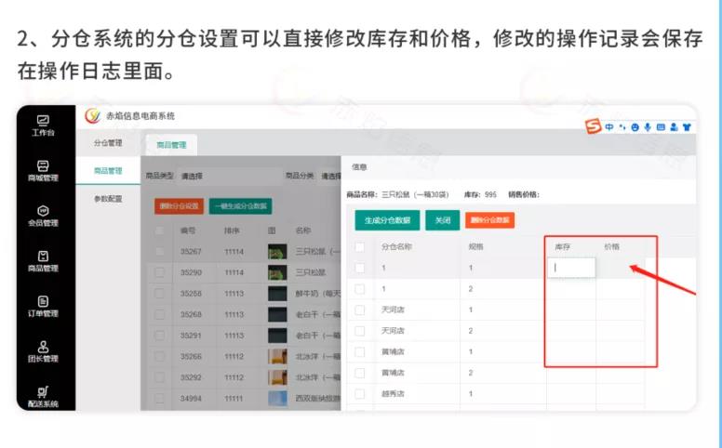This screenshot has height=448, width=722.
Task: Click the Sogou input method S icon
Action: (592, 126)
